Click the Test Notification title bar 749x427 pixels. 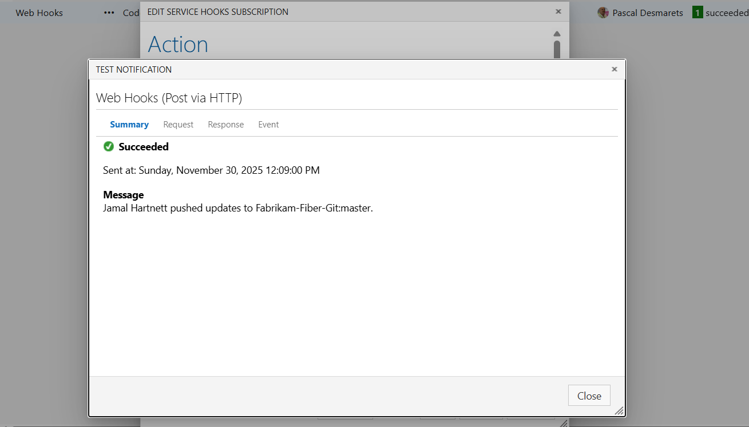[x=343, y=69]
